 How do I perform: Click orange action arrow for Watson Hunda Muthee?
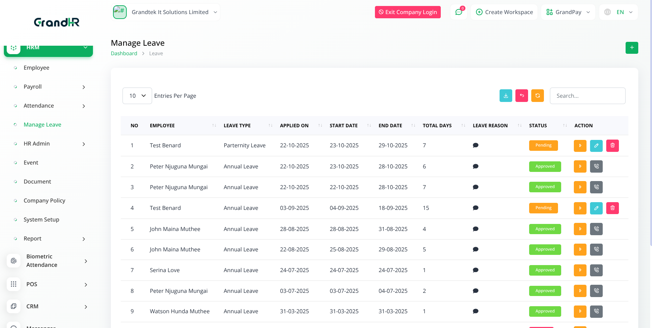pos(580,311)
